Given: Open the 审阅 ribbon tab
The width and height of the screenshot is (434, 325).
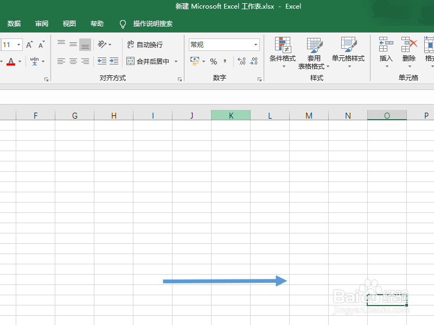Looking at the screenshot, I should click(42, 24).
